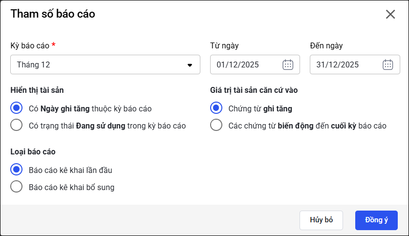Screen dimensions: 409x236
Task: Choose the Chứng từ ghi tăng radio button
Action: point(216,108)
